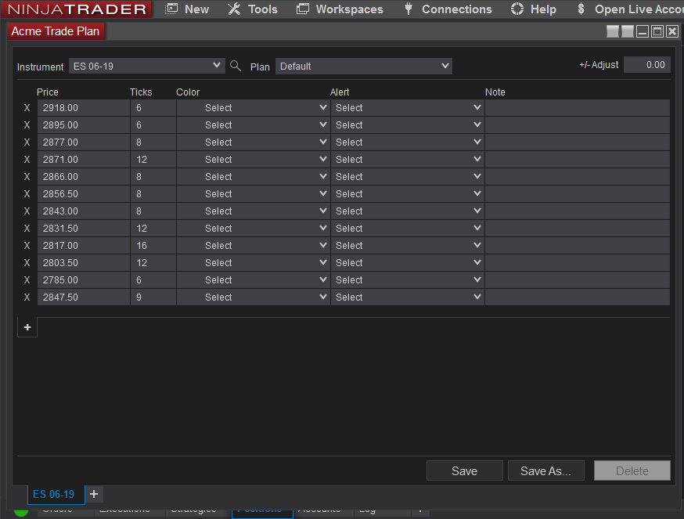This screenshot has width=684, height=519.
Task: Click the Acme Trade Plan window title
Action: tap(56, 31)
